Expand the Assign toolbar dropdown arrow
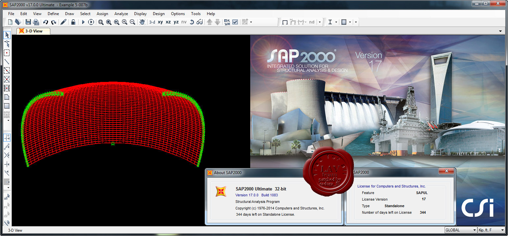The height and width of the screenshot is (236, 508). pyautogui.click(x=251, y=22)
